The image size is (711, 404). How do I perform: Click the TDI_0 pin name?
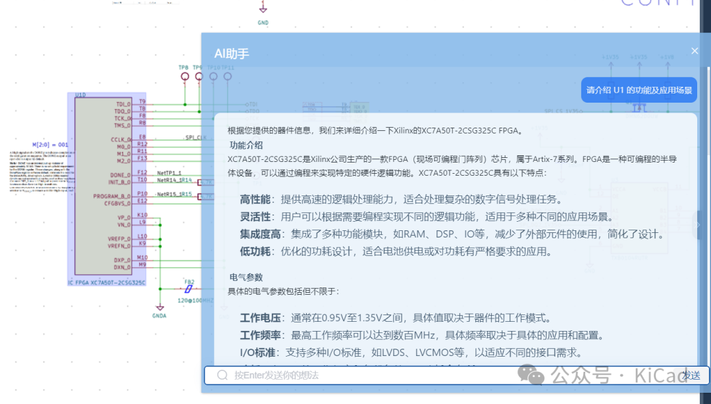click(x=123, y=104)
